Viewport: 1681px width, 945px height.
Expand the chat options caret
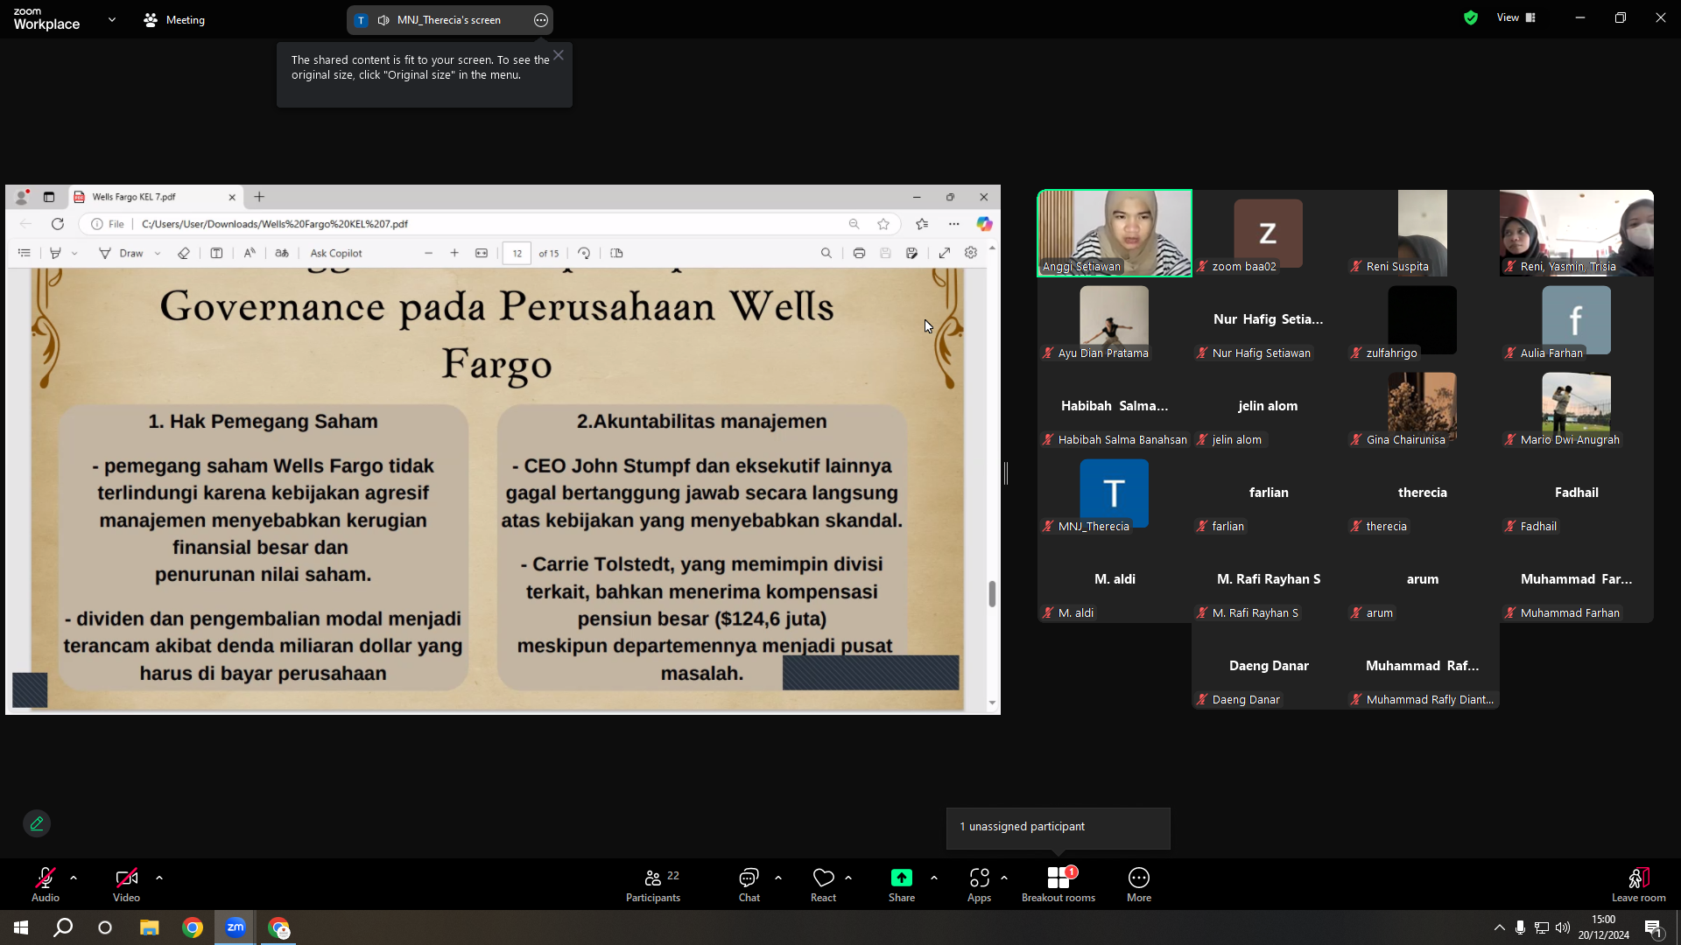(x=778, y=877)
